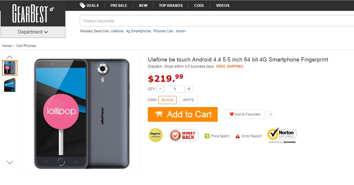
Task: Select the WHITE color option
Action: (188, 100)
